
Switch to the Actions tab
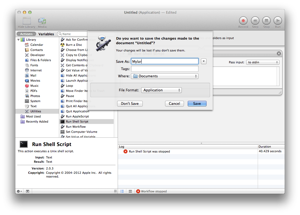pyautogui.click(x=26, y=34)
